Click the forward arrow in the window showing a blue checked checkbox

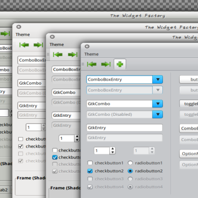pyautogui.click(x=73, y=54)
